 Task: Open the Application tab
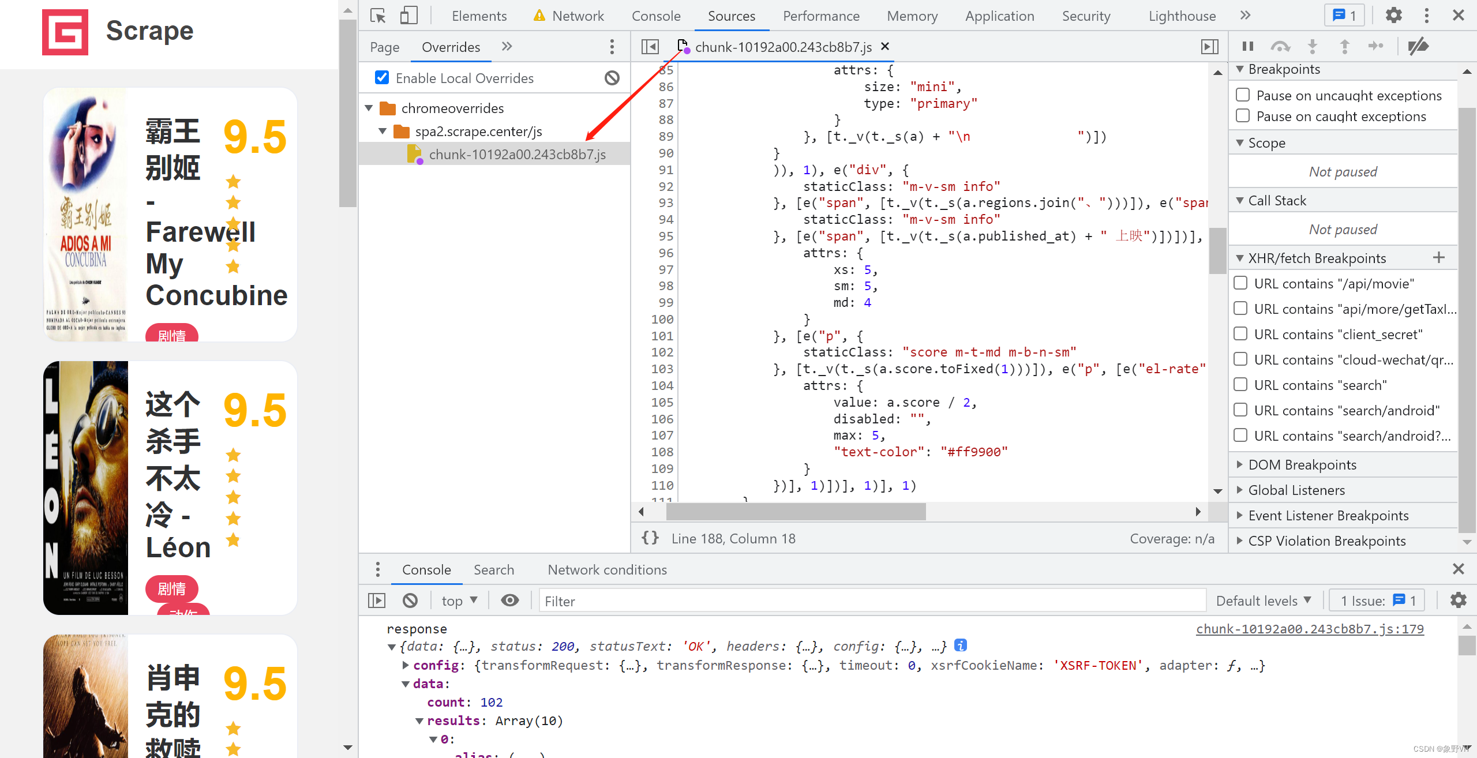pyautogui.click(x=1000, y=16)
